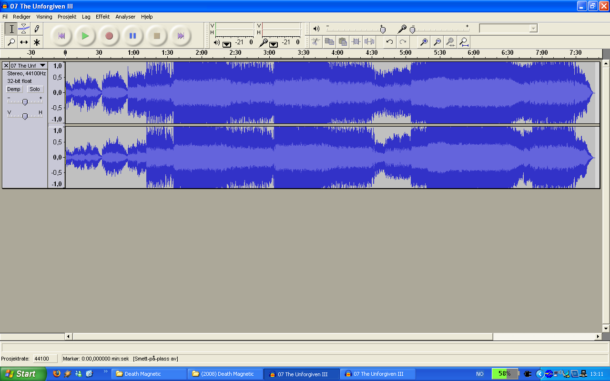Pause playback with blue Pause button

[x=133, y=36]
